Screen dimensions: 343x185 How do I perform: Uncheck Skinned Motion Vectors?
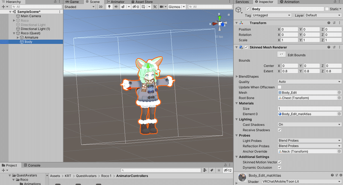coord(280,162)
